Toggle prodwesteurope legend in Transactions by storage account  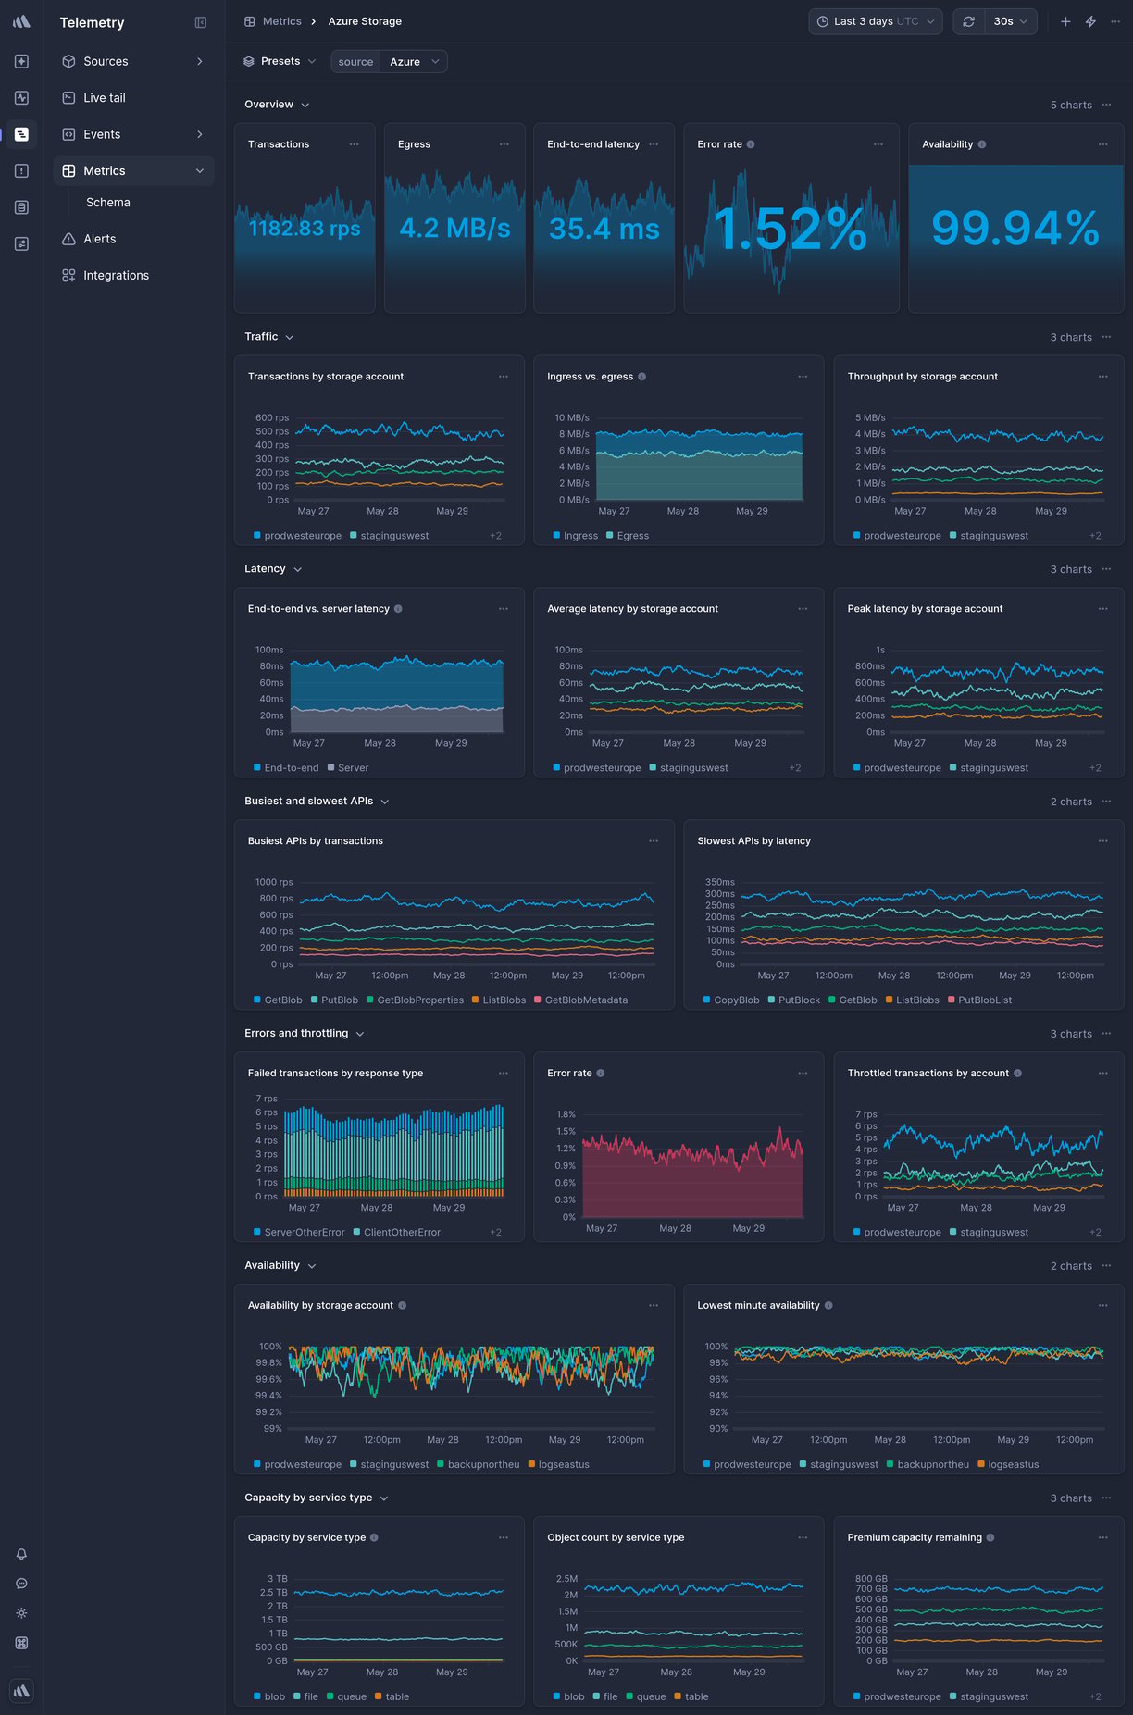click(297, 536)
